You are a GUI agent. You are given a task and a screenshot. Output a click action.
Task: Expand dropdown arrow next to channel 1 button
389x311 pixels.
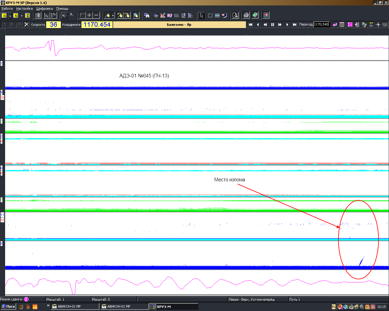[10, 15]
